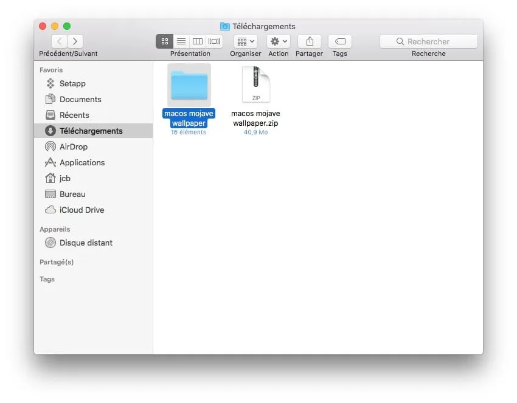Image resolution: width=517 pixels, height=403 pixels.
Task: Switch to list view presentation
Action: [x=181, y=41]
